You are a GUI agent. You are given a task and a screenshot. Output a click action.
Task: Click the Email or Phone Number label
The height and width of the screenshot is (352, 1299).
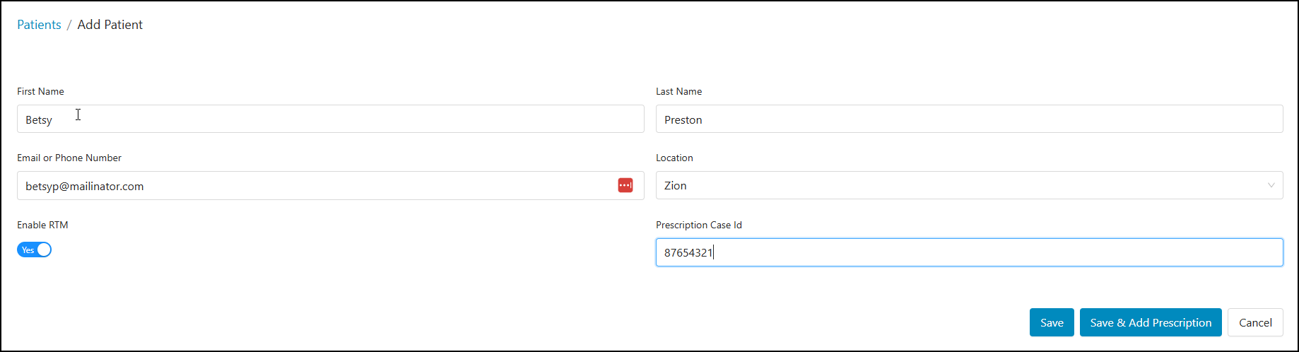coord(69,158)
